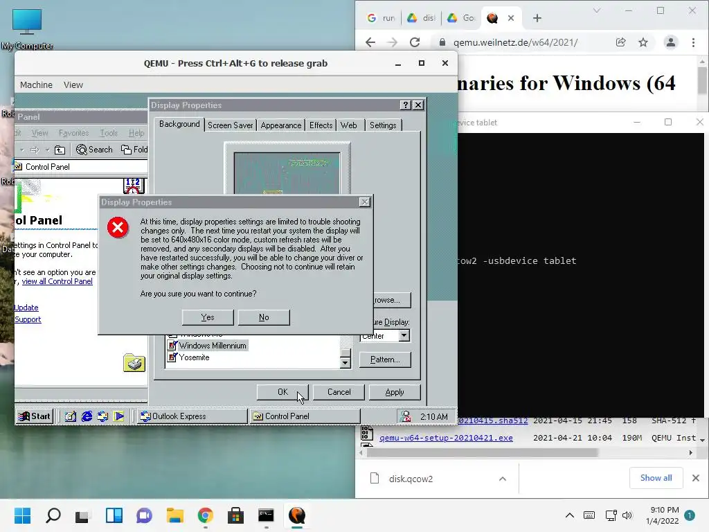Open the Windows 11 Start menu
The image size is (709, 532).
(22, 515)
